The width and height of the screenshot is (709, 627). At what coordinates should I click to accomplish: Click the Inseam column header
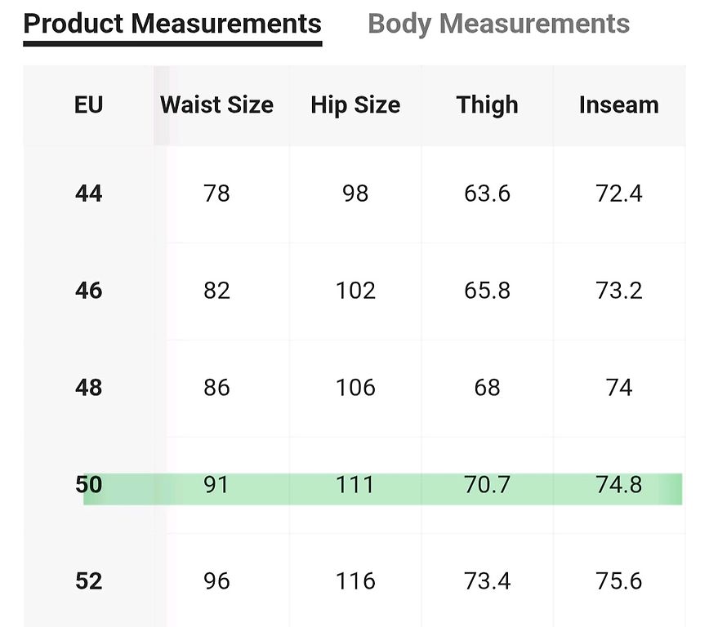pos(619,104)
